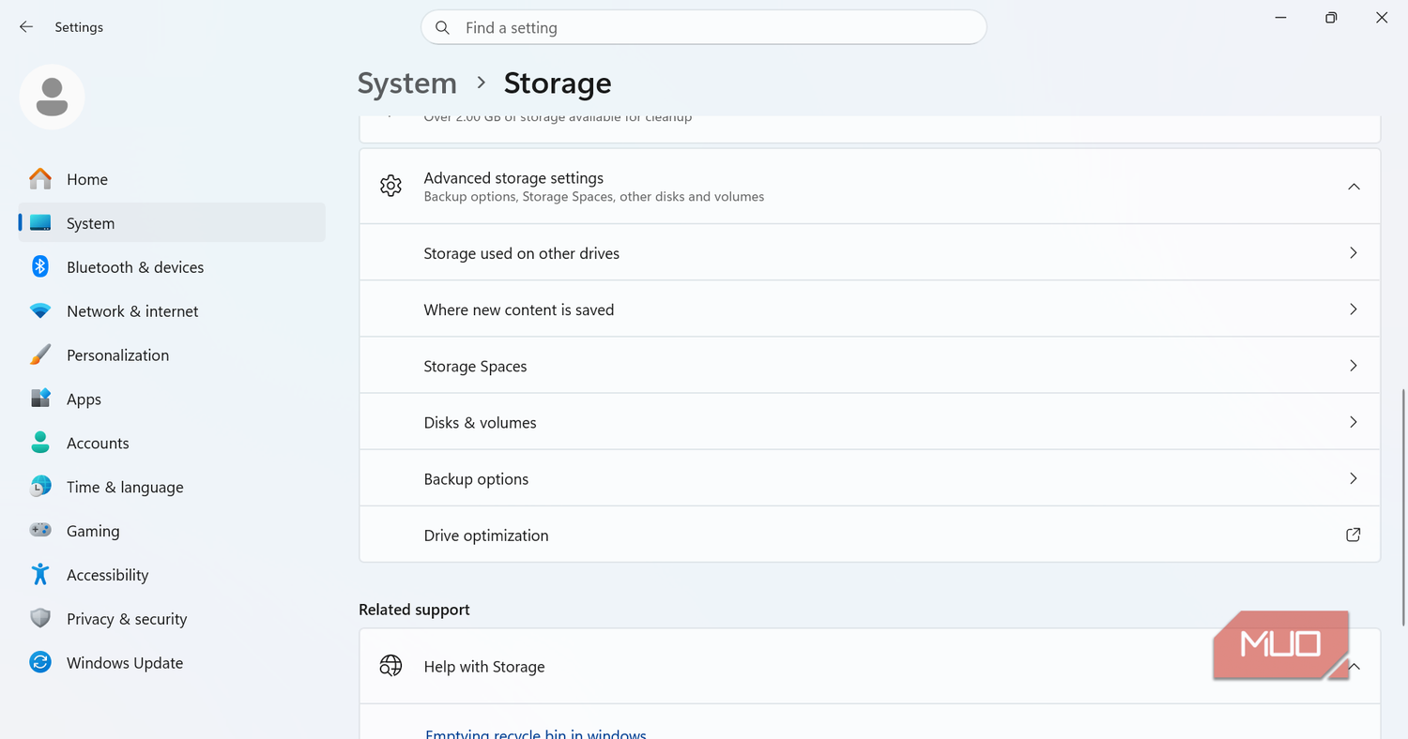The width and height of the screenshot is (1408, 739).
Task: Click the Privacy & security shield icon
Action: pos(40,619)
